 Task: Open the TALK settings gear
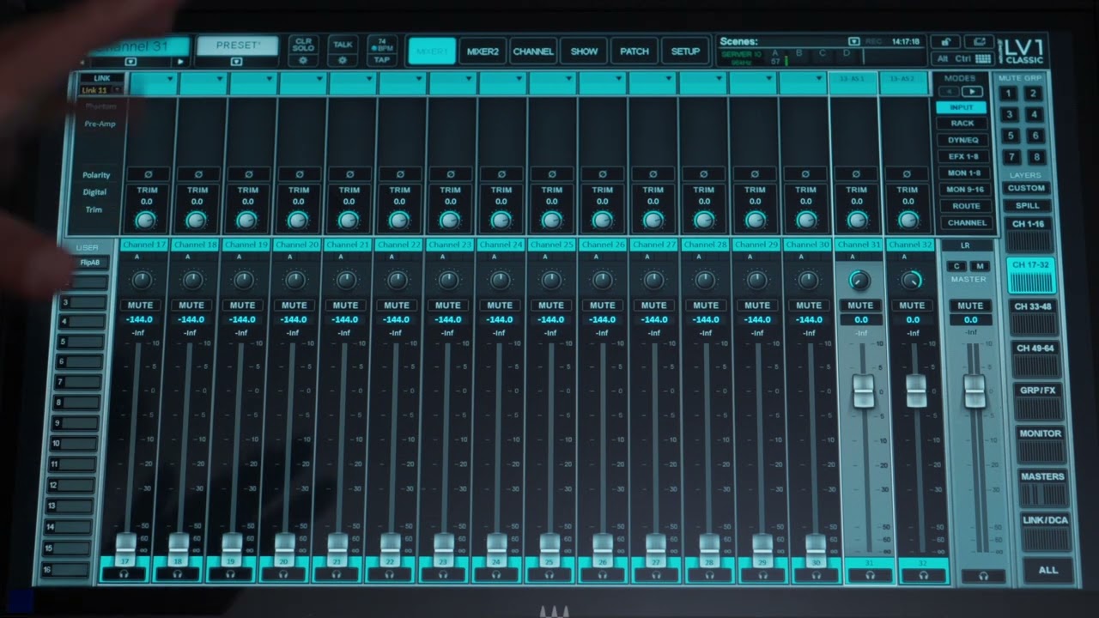pos(343,61)
